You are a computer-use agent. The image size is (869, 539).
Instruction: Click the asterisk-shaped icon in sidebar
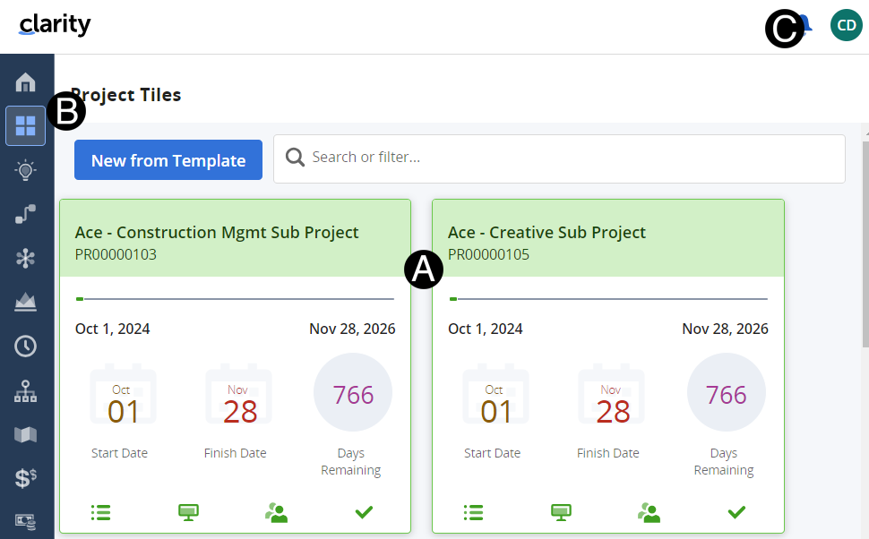pos(26,258)
